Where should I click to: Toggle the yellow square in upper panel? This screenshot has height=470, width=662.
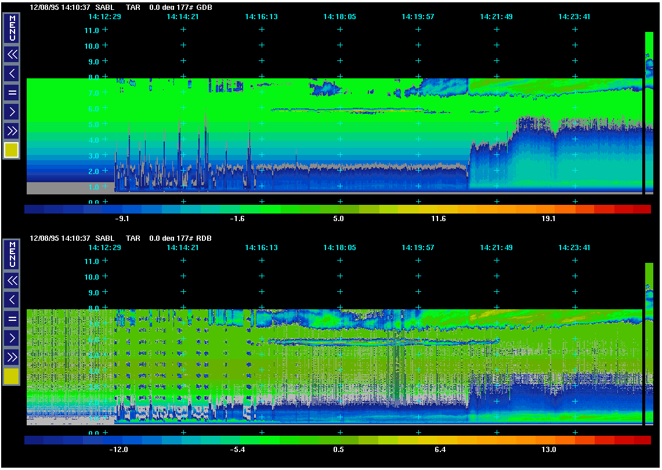pos(12,150)
